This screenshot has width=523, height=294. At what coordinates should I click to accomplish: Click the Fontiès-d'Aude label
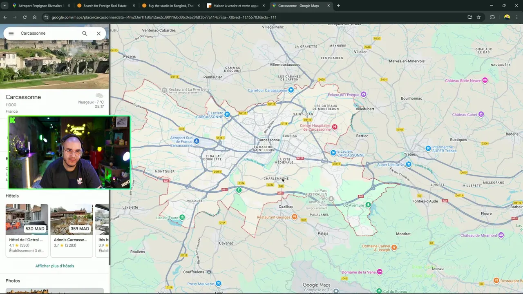point(425,201)
